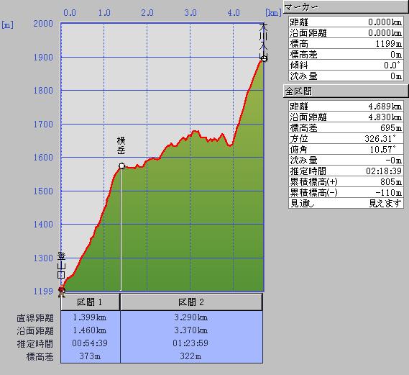Select the 累積標高(+) 805m row
Screen dimensions: 409x375
pos(346,182)
